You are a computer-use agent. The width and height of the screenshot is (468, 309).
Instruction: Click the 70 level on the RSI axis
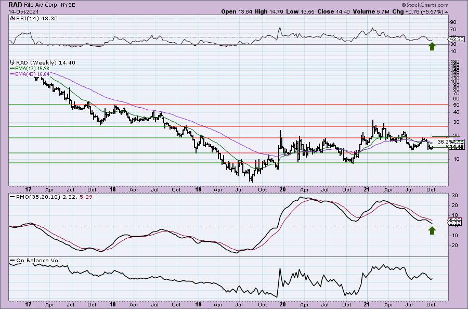point(453,29)
